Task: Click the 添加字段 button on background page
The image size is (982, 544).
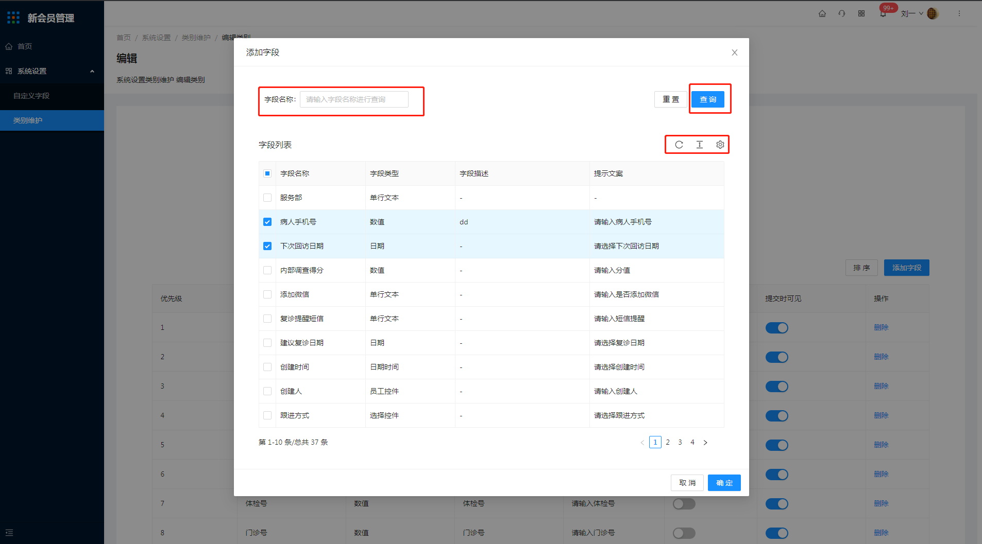Action: [x=907, y=268]
